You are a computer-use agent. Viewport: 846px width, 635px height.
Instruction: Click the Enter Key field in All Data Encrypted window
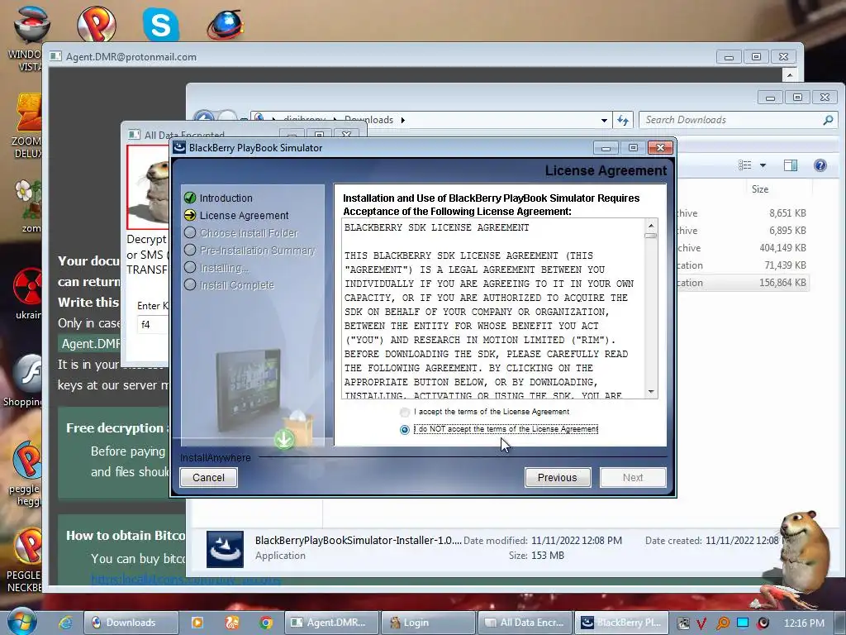pyautogui.click(x=153, y=324)
